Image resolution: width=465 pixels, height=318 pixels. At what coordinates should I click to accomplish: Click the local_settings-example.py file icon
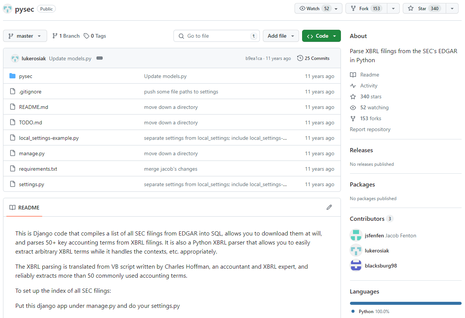click(12, 138)
